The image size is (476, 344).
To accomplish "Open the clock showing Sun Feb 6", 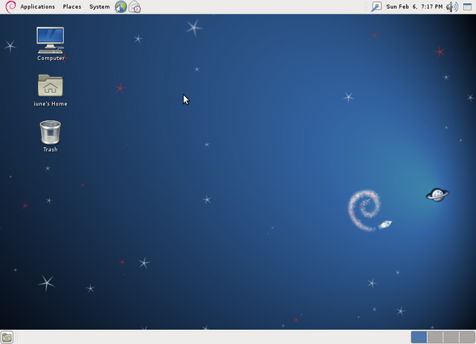I will tap(414, 7).
